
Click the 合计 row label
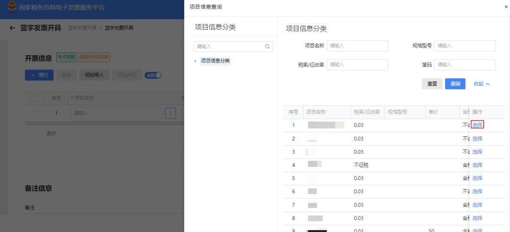[51, 133]
